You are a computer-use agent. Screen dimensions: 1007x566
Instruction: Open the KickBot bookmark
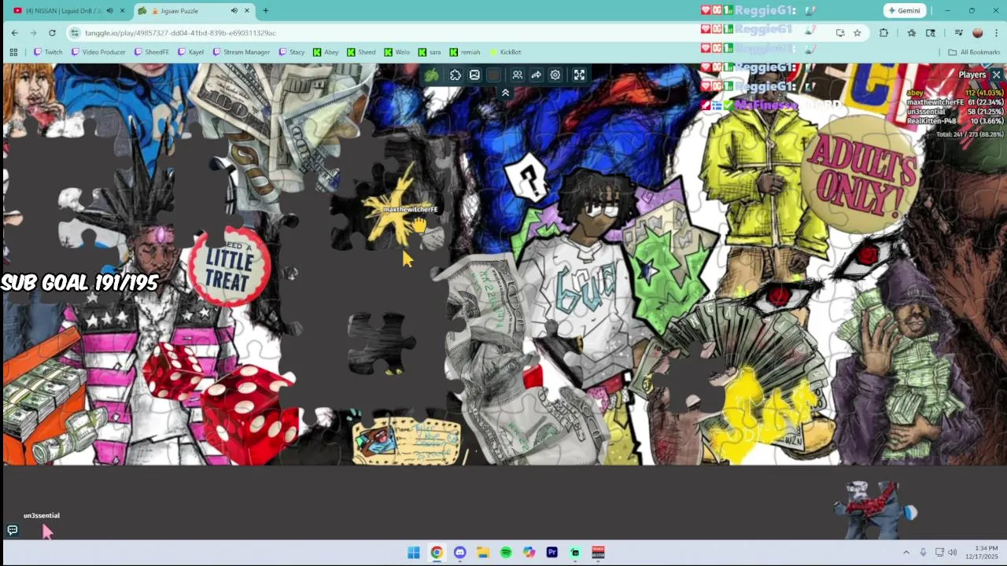tap(505, 52)
